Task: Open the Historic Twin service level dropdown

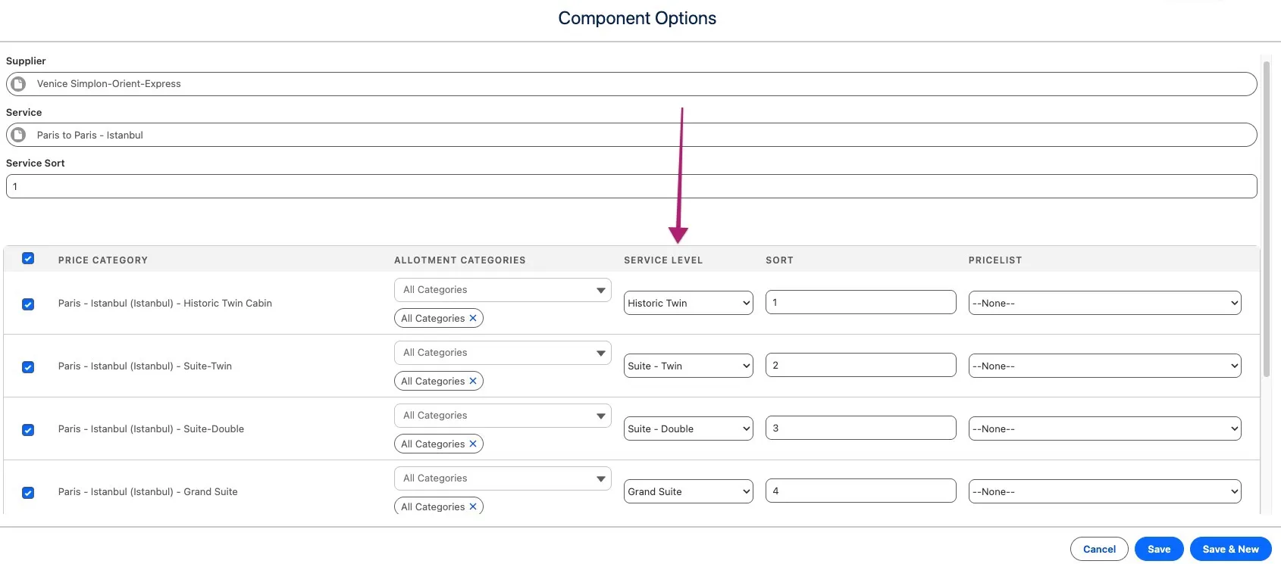Action: point(687,304)
